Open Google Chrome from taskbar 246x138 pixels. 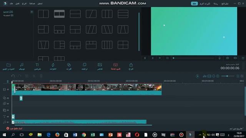[x=84, y=135]
